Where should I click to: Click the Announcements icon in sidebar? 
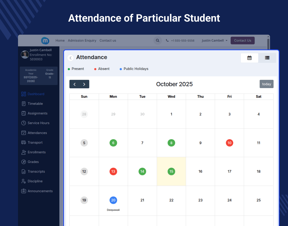click(x=23, y=191)
